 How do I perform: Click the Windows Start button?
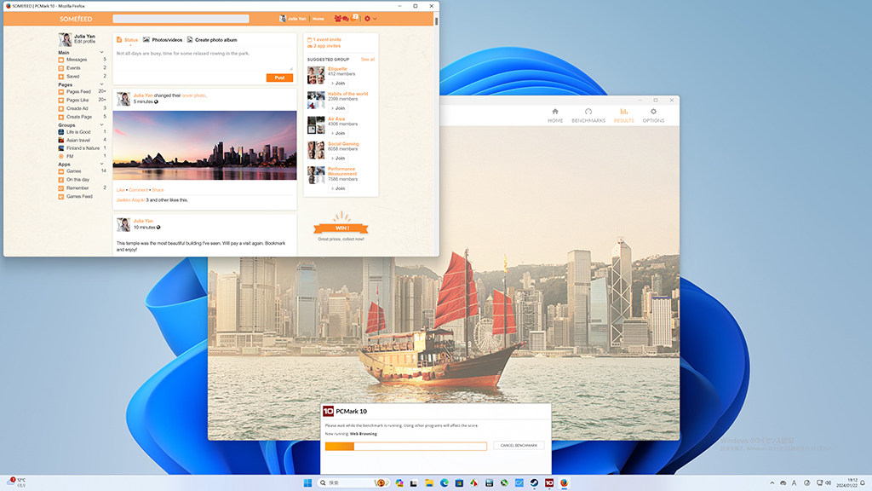307,482
